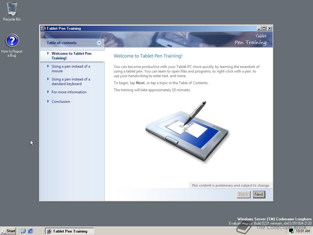Open the Recycle Bin desktop icon
The height and width of the screenshot is (235, 313).
[x=12, y=11]
